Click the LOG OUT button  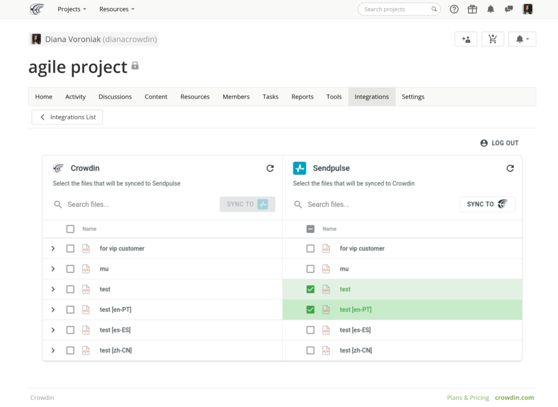coord(499,143)
